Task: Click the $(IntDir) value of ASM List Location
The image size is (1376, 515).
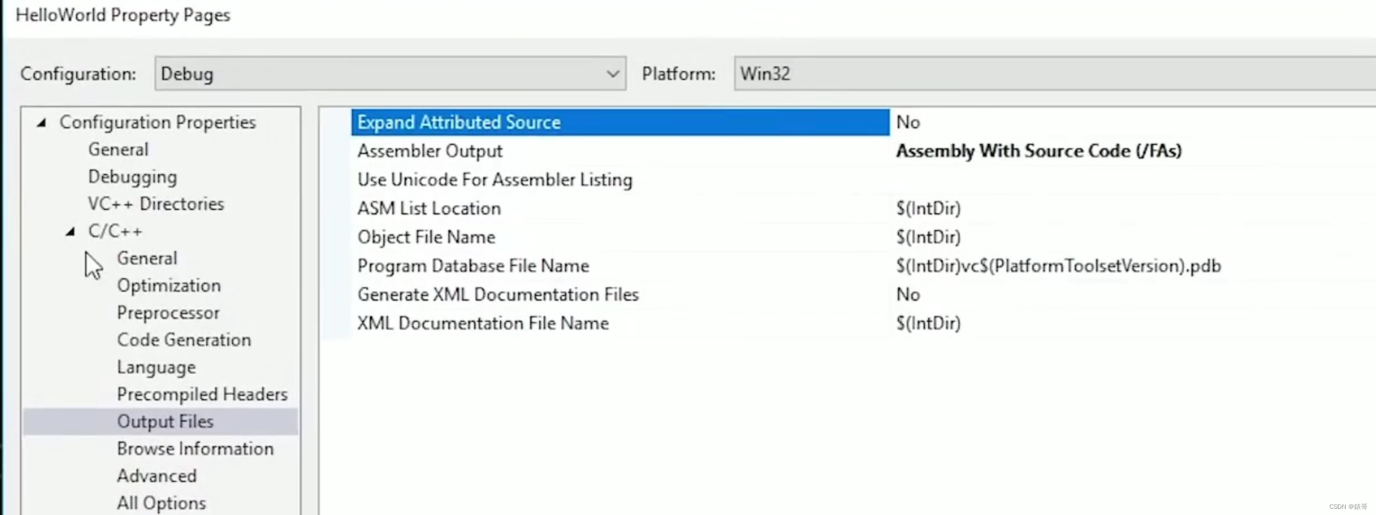Action: coord(928,208)
